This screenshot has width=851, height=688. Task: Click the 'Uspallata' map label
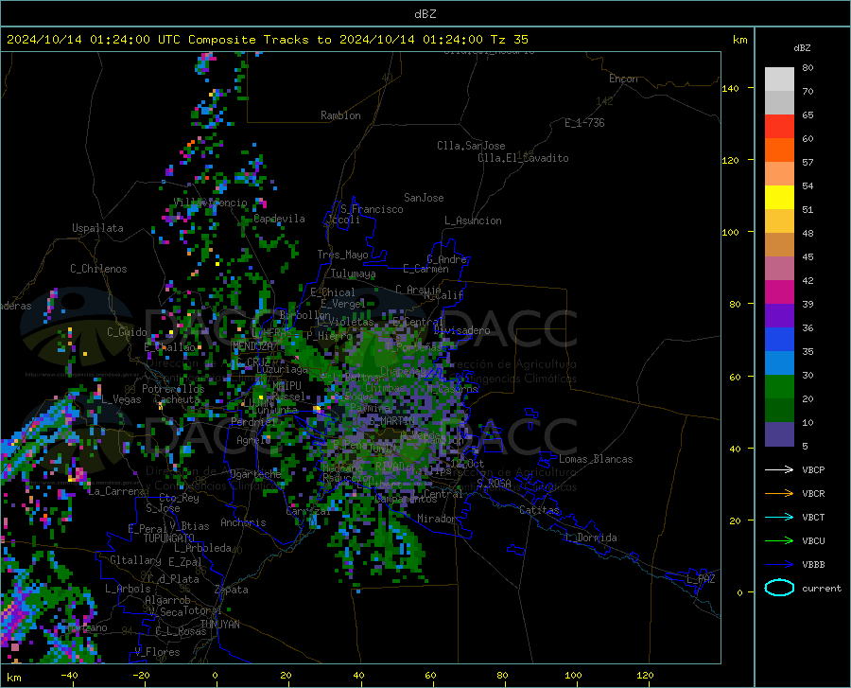[x=97, y=228]
